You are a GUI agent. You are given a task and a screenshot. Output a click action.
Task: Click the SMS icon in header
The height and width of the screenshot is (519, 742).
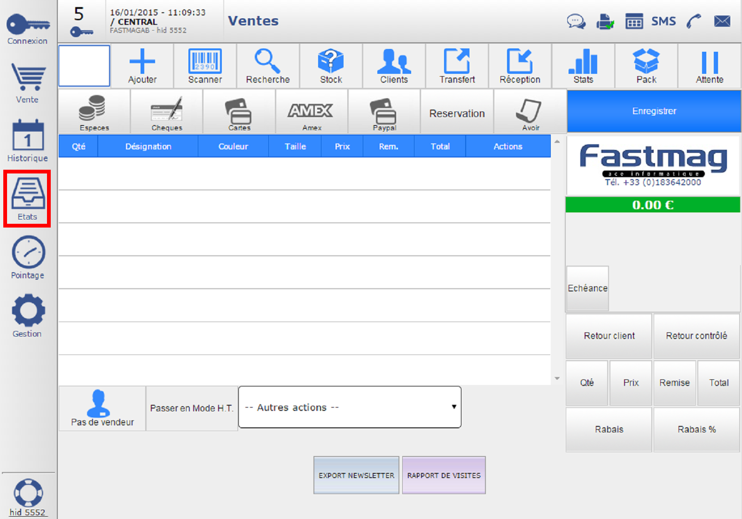click(663, 22)
